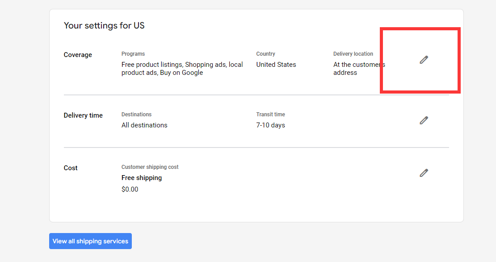Click the All destinations value
Viewport: 496px width, 262px height.
pos(144,125)
